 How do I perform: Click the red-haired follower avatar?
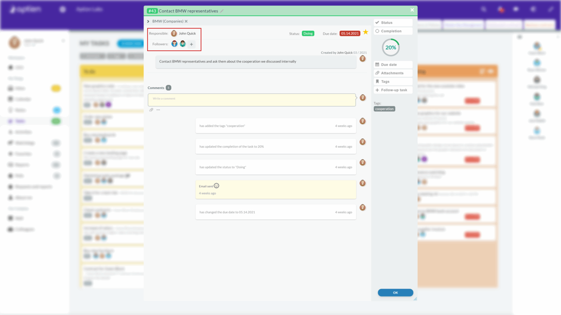[x=174, y=44]
